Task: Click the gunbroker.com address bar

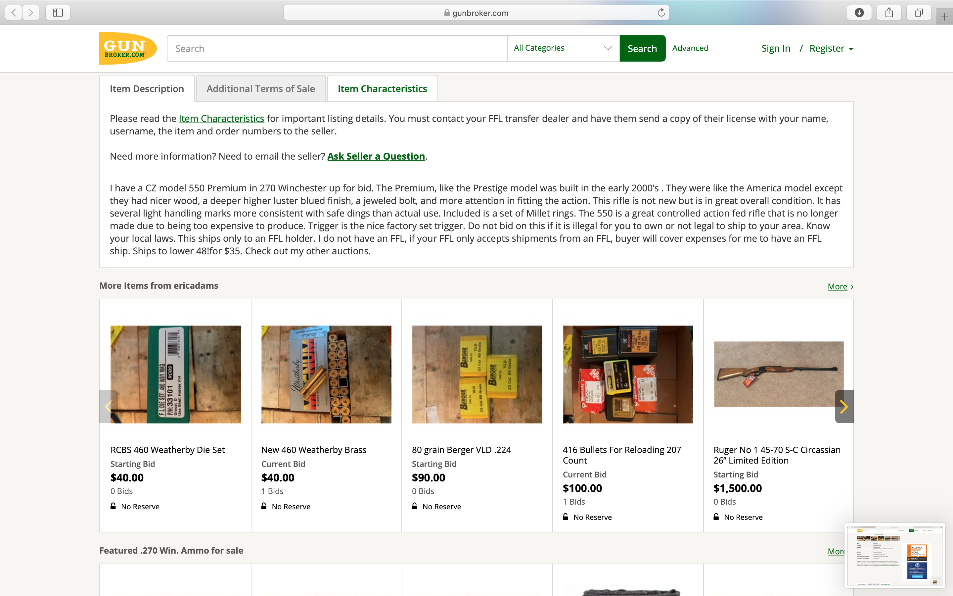Action: coord(476,13)
